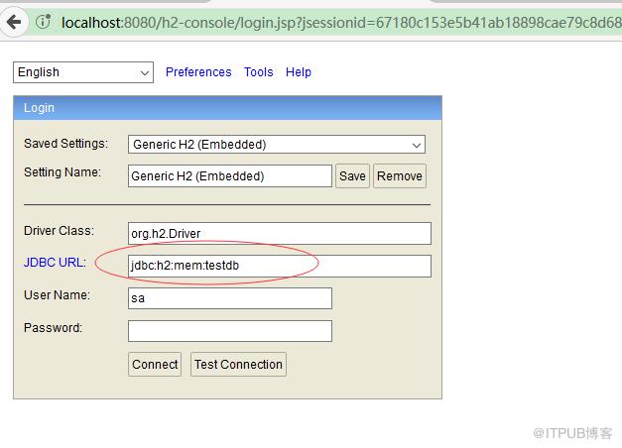Click the site information icon in address bar
Image resolution: width=622 pixels, height=448 pixels.
pos(43,22)
